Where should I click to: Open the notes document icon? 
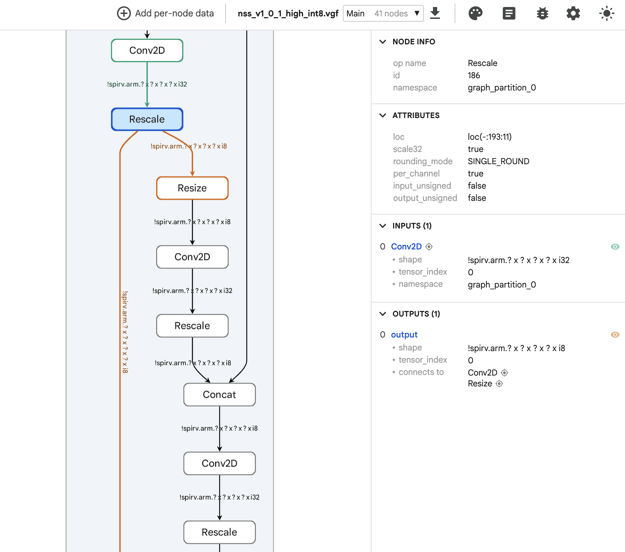coord(509,14)
